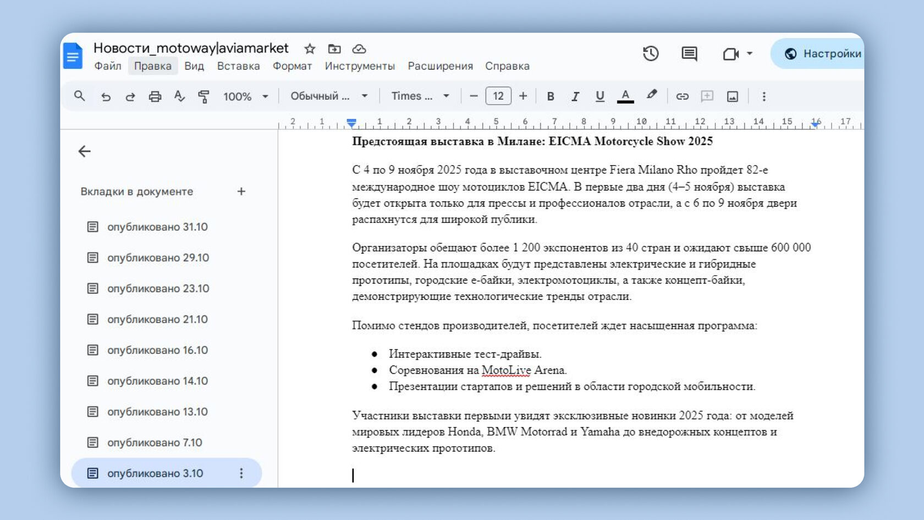Image resolution: width=924 pixels, height=520 pixels.
Task: Toggle bold formatting
Action: (x=550, y=97)
